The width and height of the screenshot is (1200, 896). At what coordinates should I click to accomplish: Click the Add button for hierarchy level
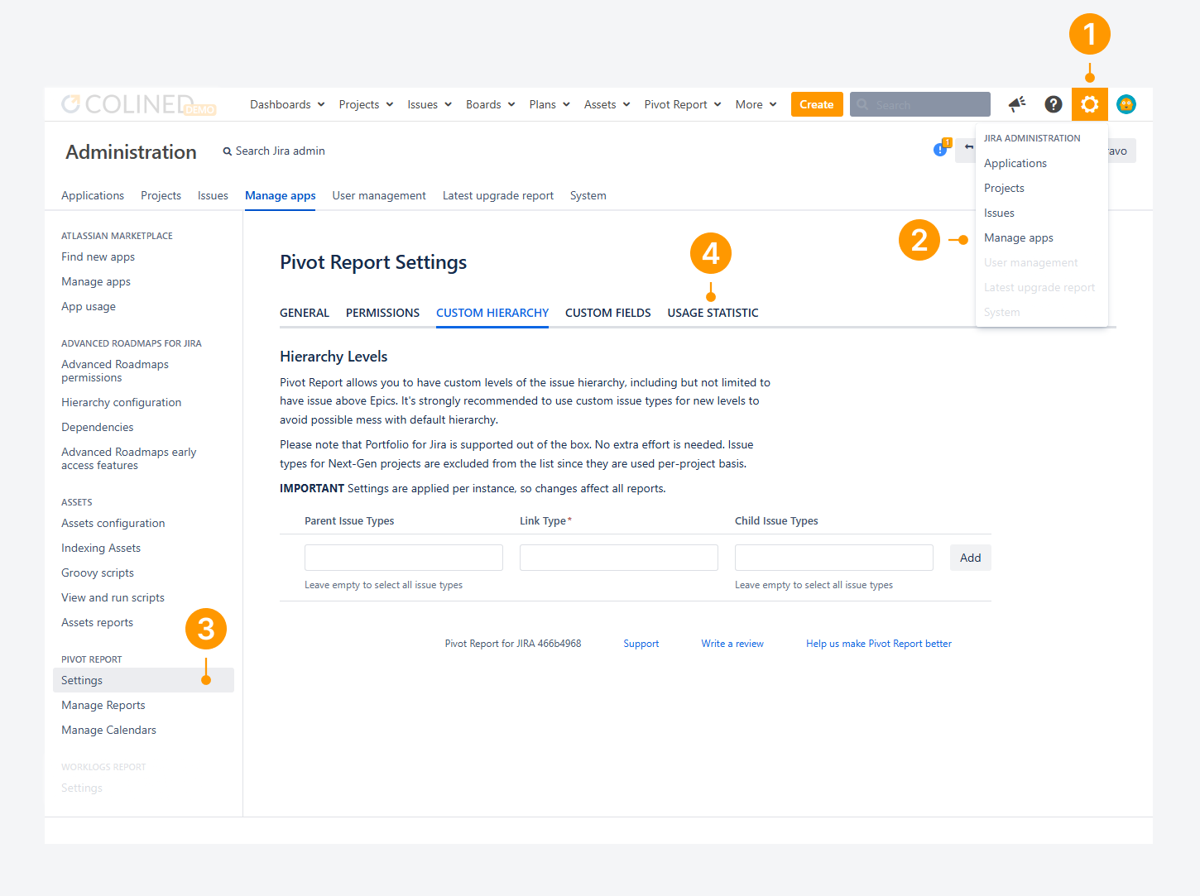(971, 558)
